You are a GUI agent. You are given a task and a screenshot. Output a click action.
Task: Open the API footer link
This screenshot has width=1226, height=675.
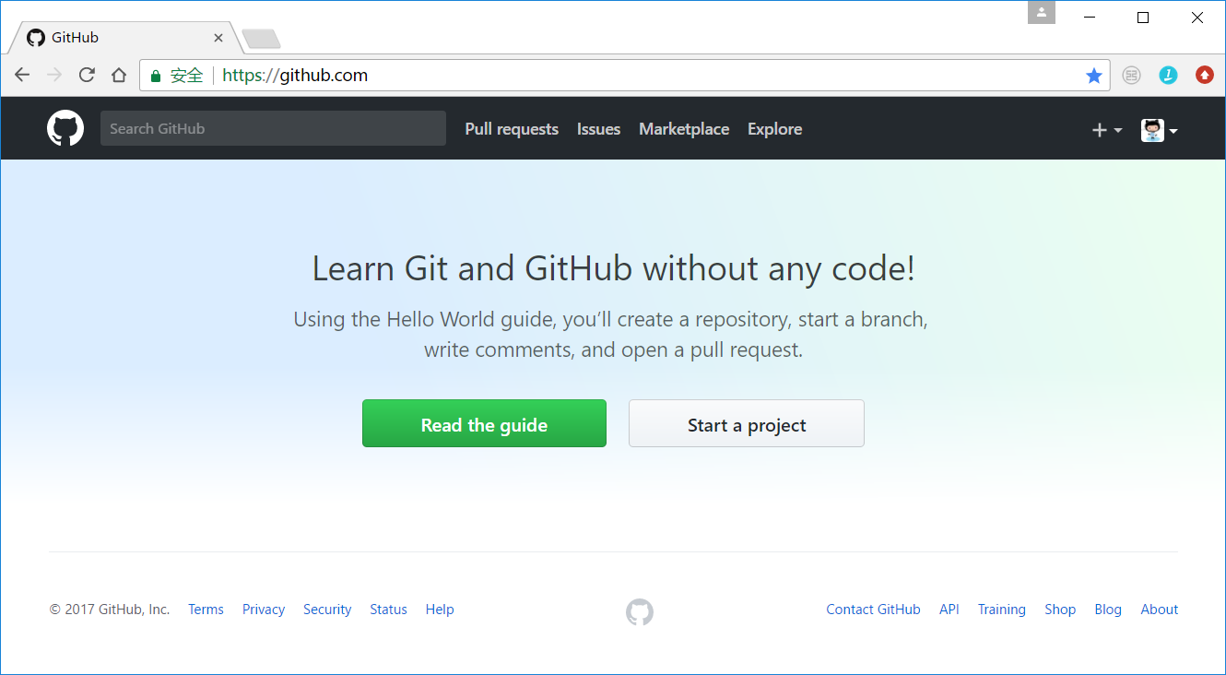(949, 610)
